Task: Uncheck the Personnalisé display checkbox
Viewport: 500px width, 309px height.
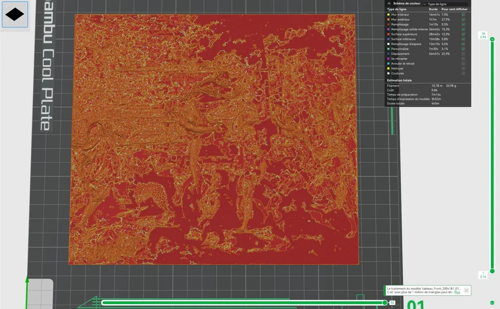Action: click(x=463, y=49)
